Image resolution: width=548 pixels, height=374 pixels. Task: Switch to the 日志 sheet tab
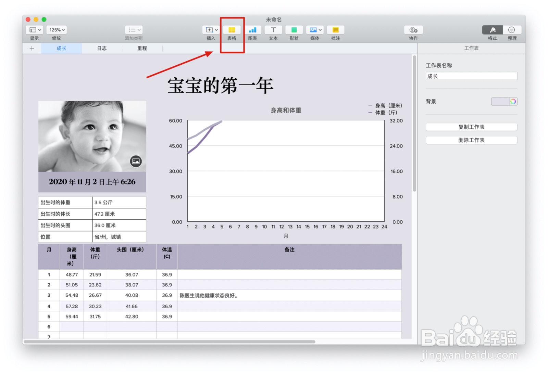tap(102, 48)
